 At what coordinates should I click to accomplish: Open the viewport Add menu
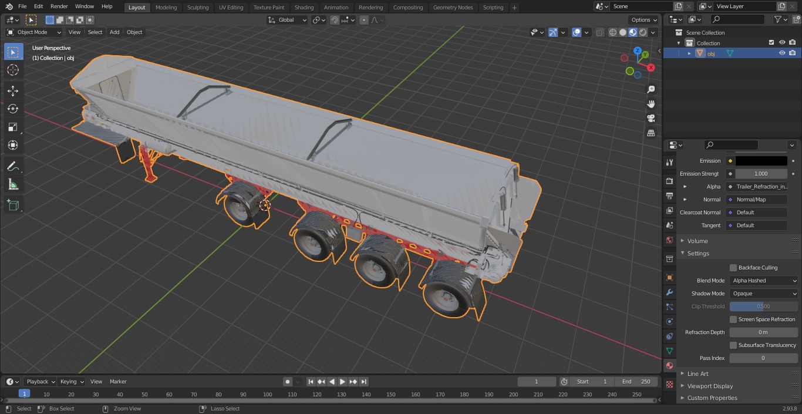click(x=114, y=32)
